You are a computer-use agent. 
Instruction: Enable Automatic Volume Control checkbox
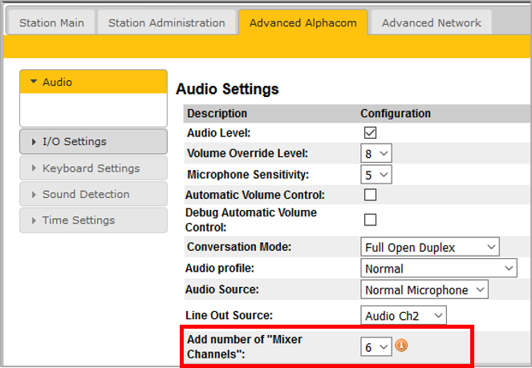point(370,195)
